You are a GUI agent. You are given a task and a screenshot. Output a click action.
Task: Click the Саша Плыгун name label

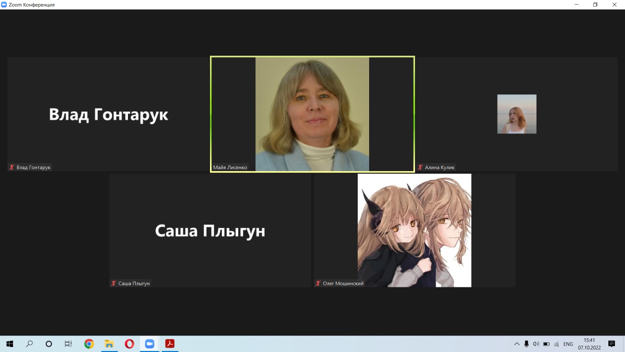134,283
